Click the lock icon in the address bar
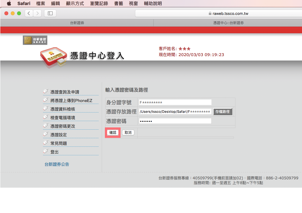The height and width of the screenshot is (213, 302). (x=210, y=14)
